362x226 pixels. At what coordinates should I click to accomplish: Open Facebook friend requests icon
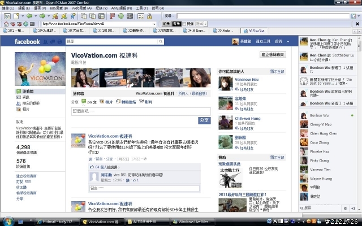click(45, 42)
